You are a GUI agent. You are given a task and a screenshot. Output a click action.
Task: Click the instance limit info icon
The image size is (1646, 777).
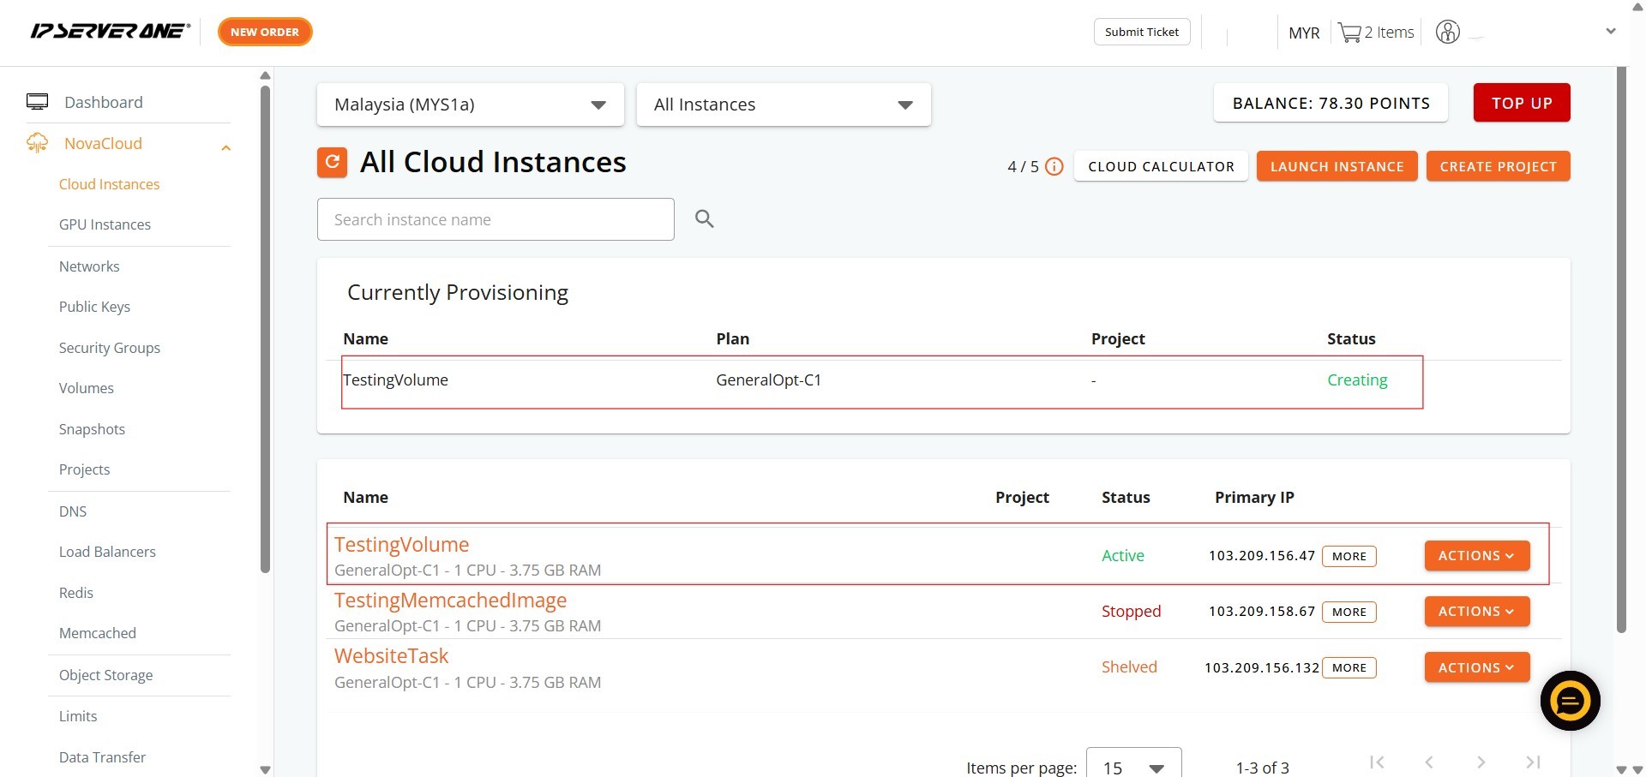click(x=1054, y=167)
